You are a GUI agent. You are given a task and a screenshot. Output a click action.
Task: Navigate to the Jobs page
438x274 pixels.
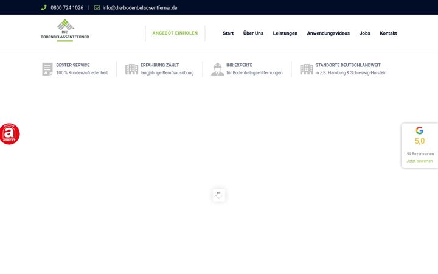point(364,33)
